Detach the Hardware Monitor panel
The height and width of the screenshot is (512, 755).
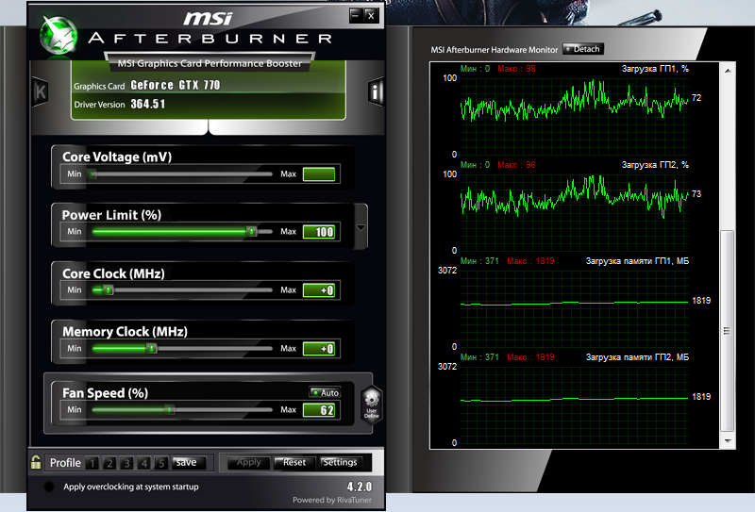pyautogui.click(x=582, y=49)
